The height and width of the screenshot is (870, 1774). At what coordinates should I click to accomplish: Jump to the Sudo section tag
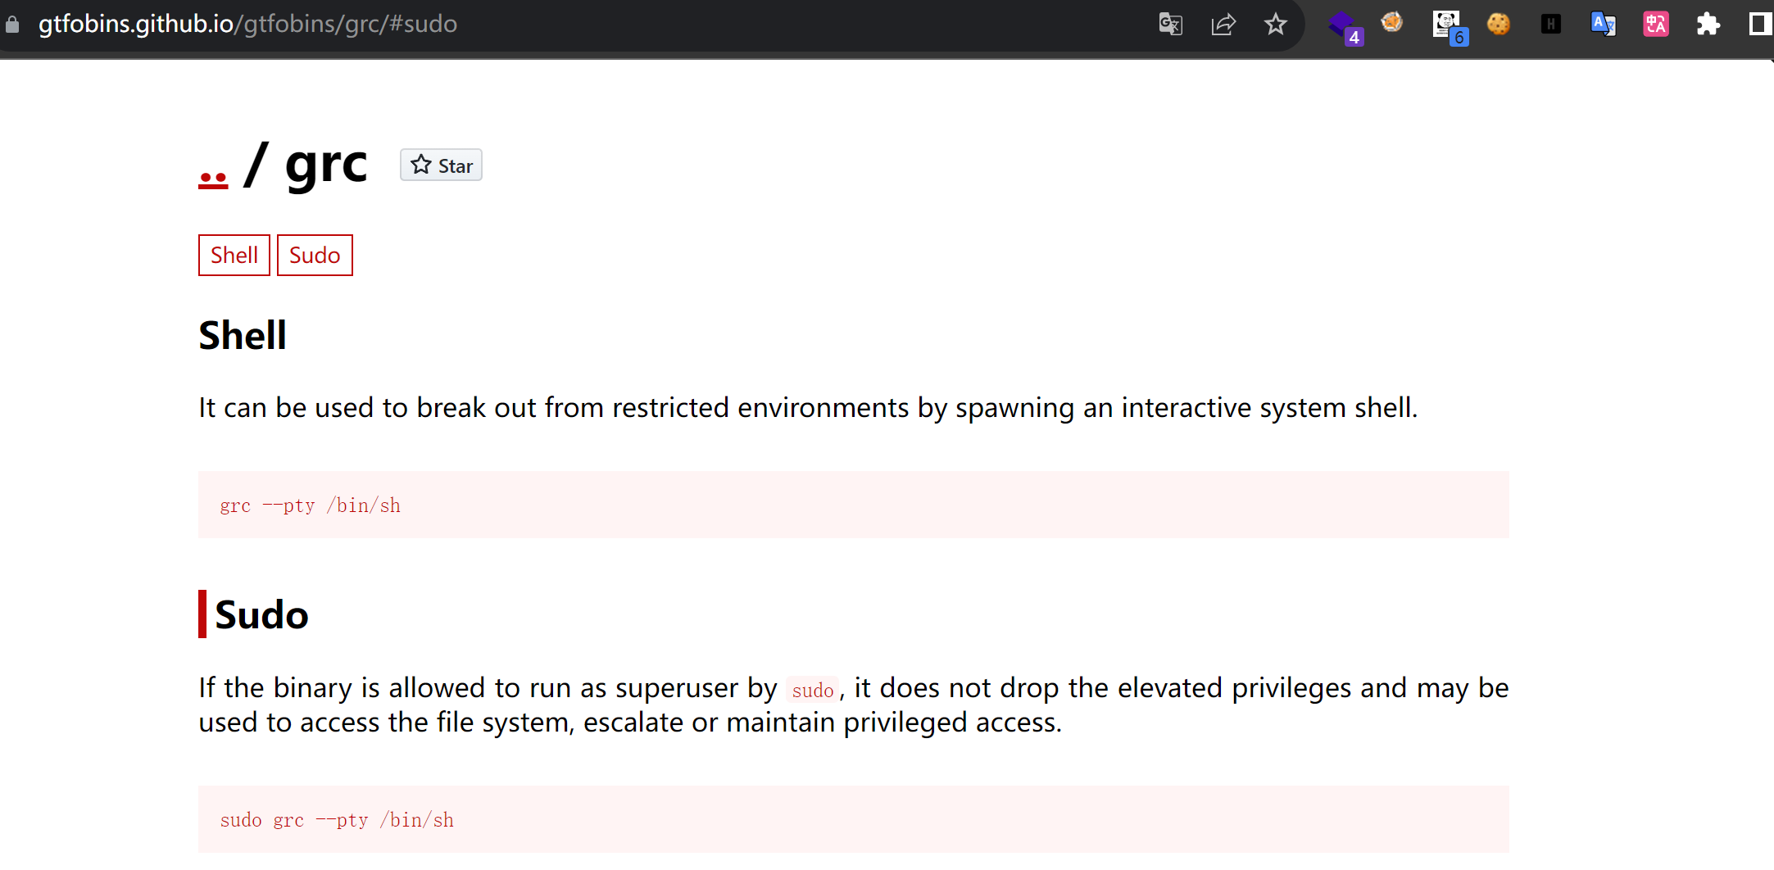[315, 256]
